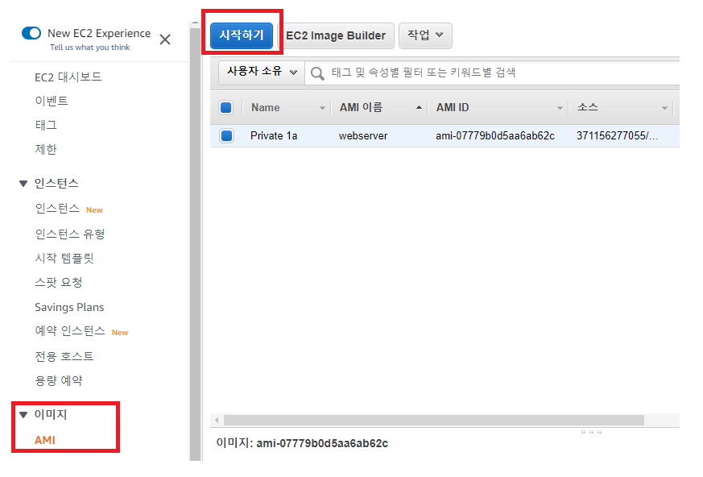Viewport: 703px width, 477px height.
Task: Open 용량 예약 in sidebar
Action: (59, 380)
